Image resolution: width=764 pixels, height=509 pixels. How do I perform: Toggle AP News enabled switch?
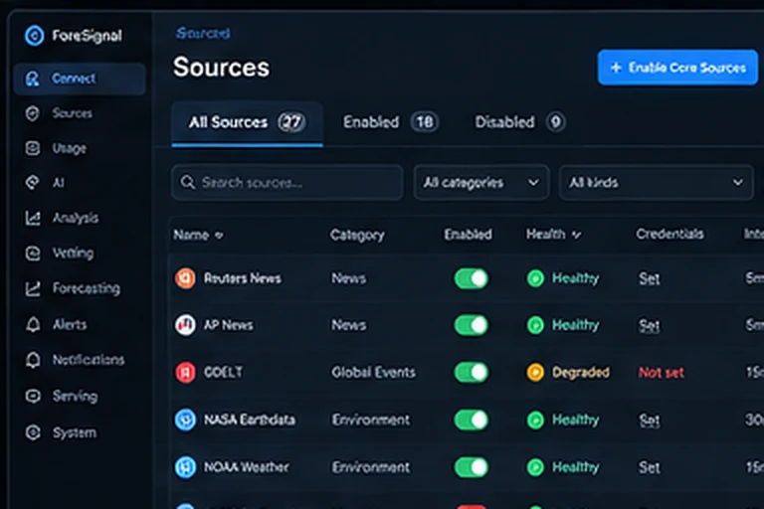pyautogui.click(x=472, y=325)
